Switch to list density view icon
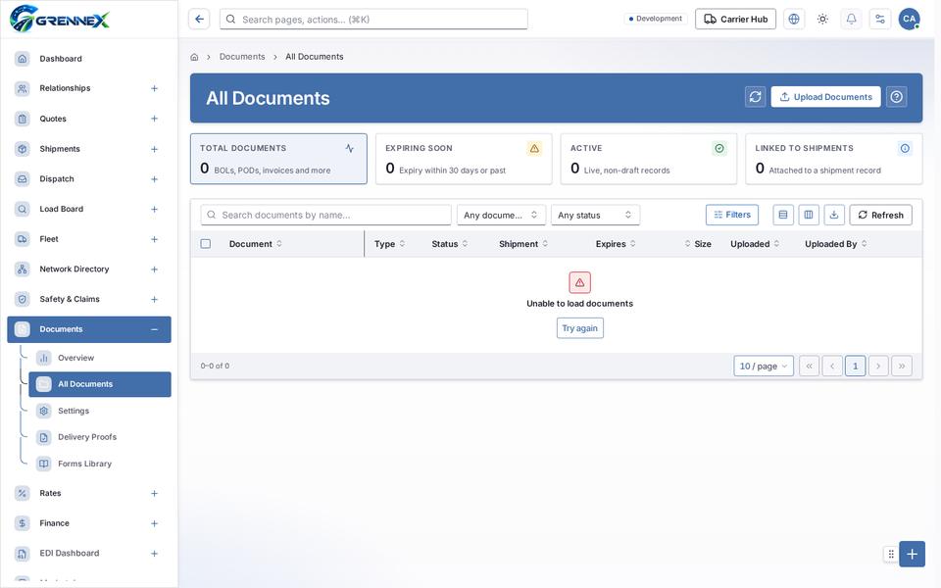The height and width of the screenshot is (588, 941). (x=782, y=215)
